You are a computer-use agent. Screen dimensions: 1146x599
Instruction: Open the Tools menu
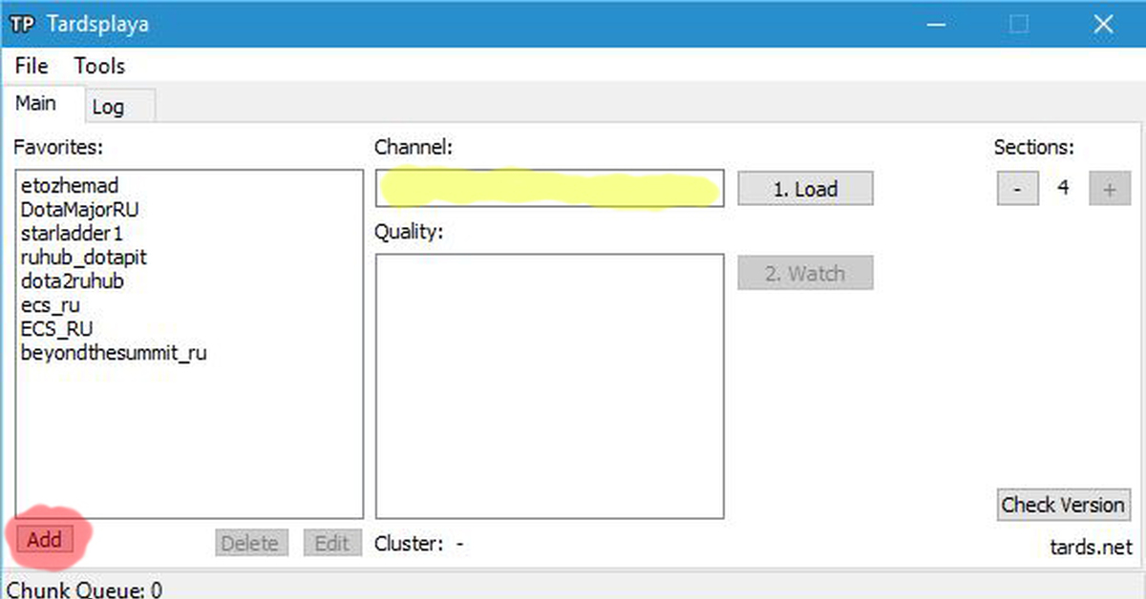click(99, 66)
